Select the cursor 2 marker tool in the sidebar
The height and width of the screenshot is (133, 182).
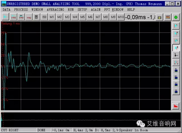(x=176, y=33)
